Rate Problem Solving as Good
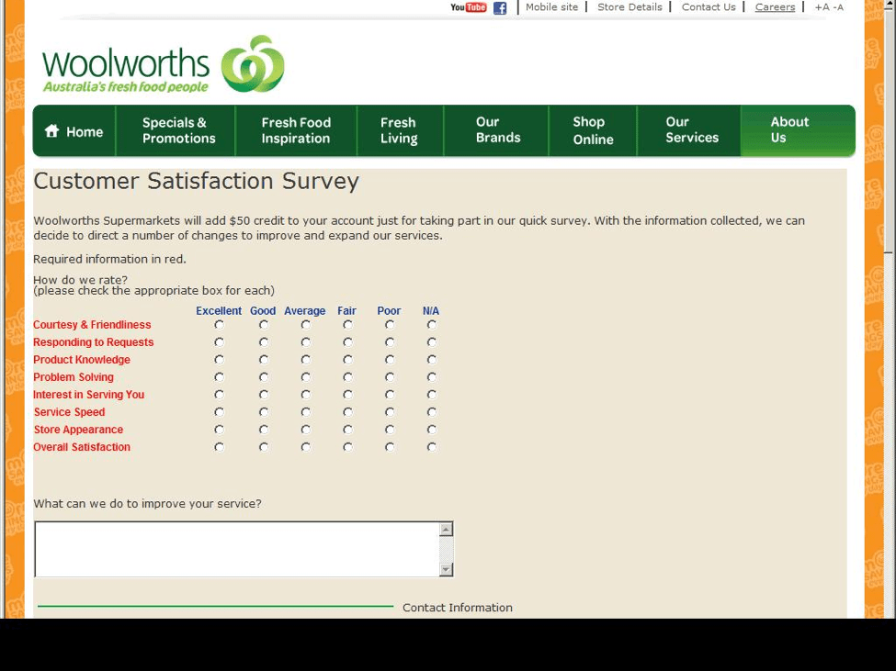The height and width of the screenshot is (671, 896). (x=264, y=377)
